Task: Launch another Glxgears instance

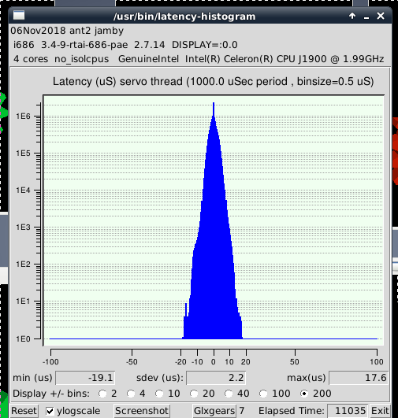Action: pos(214,411)
